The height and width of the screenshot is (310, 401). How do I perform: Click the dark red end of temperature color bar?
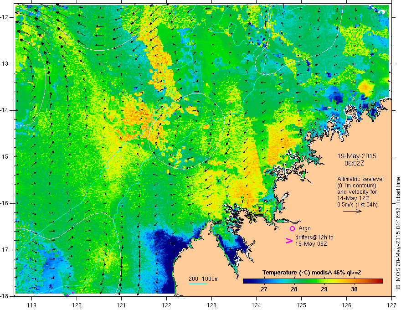coord(380,281)
